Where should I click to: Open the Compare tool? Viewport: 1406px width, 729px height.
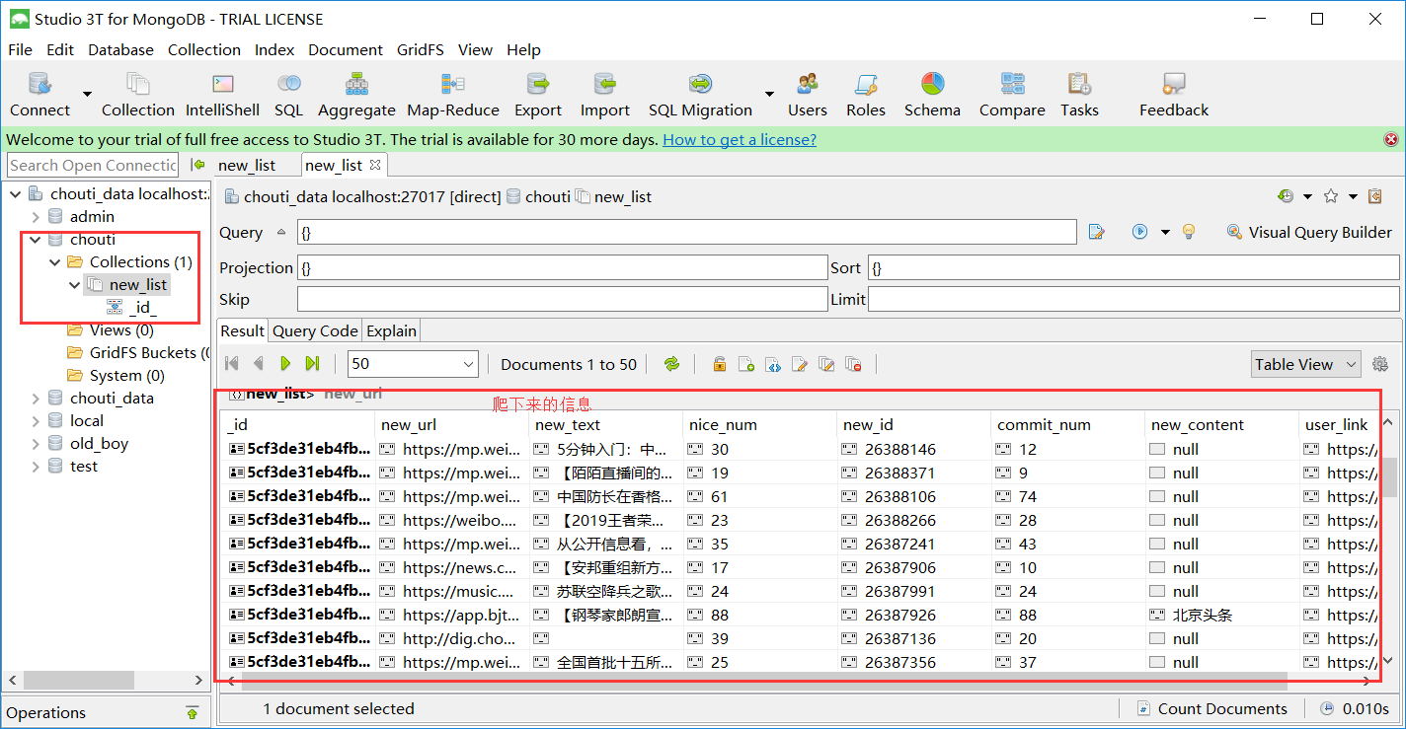pyautogui.click(x=1012, y=95)
